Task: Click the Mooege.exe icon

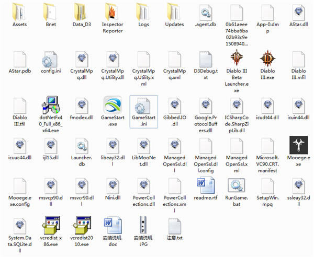Action: click(299, 146)
